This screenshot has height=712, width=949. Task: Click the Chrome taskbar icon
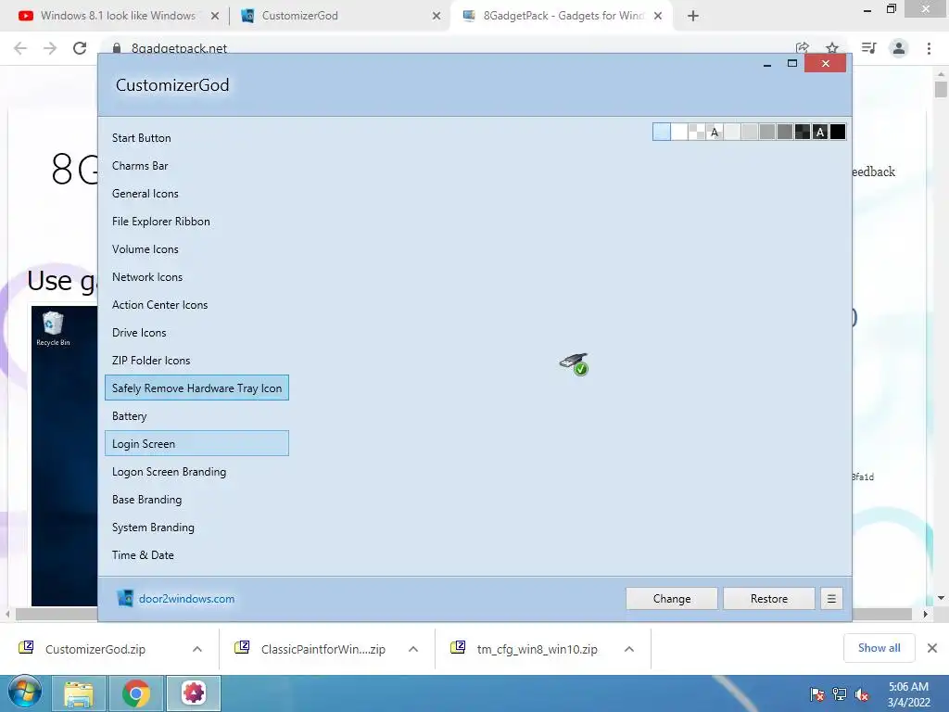136,693
